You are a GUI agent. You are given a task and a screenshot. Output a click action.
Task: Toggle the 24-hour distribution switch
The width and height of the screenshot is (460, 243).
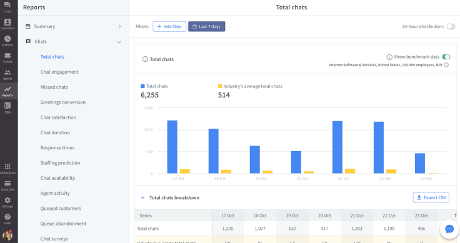pos(451,27)
